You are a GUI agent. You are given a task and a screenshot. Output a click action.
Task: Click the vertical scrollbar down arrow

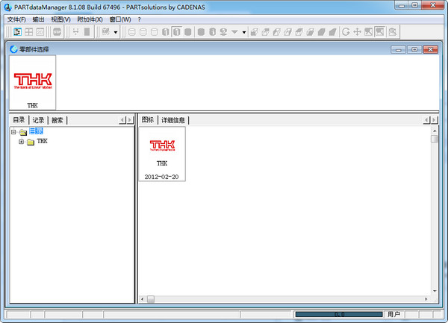(x=435, y=291)
